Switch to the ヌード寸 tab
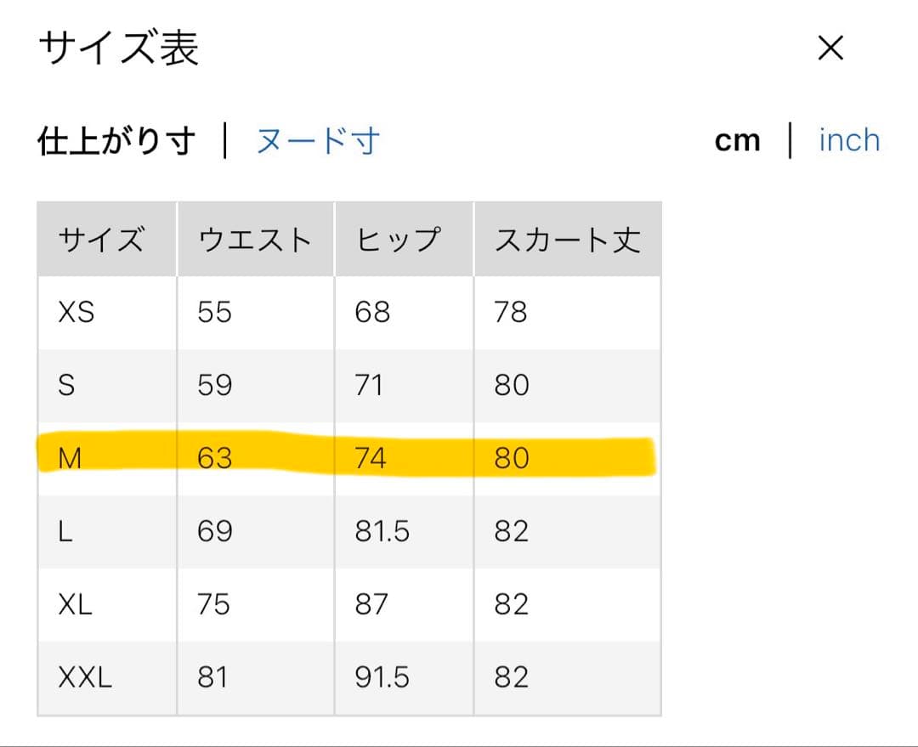 [318, 141]
